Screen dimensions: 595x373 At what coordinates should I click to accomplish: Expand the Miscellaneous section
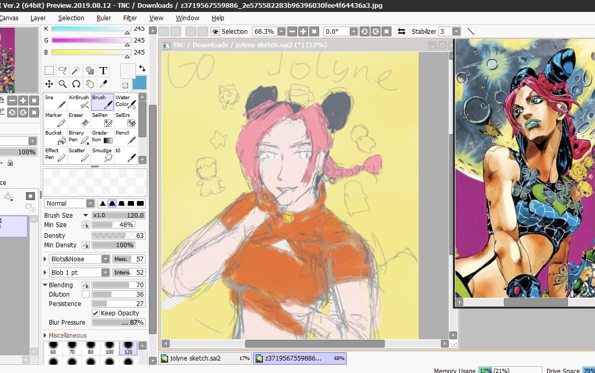coord(45,335)
